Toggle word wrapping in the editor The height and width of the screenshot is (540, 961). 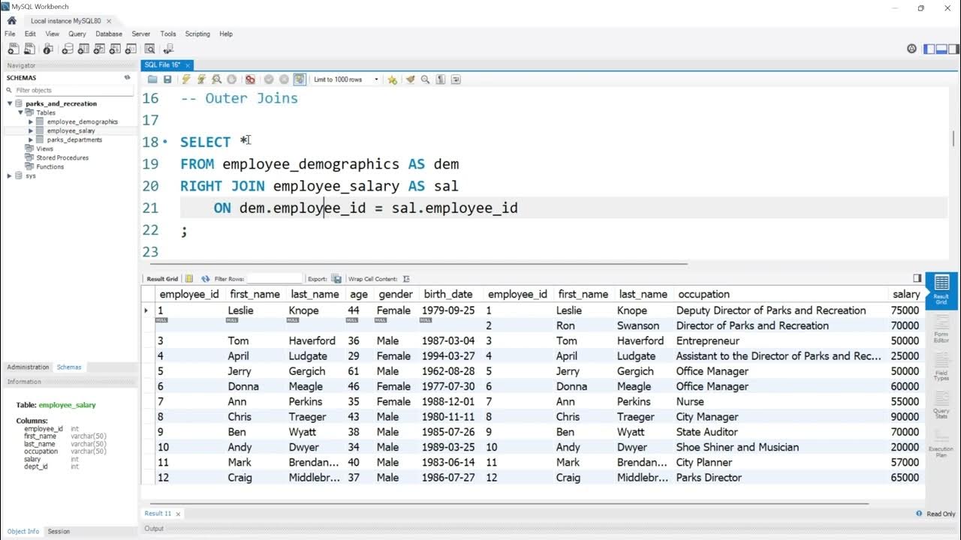[456, 79]
